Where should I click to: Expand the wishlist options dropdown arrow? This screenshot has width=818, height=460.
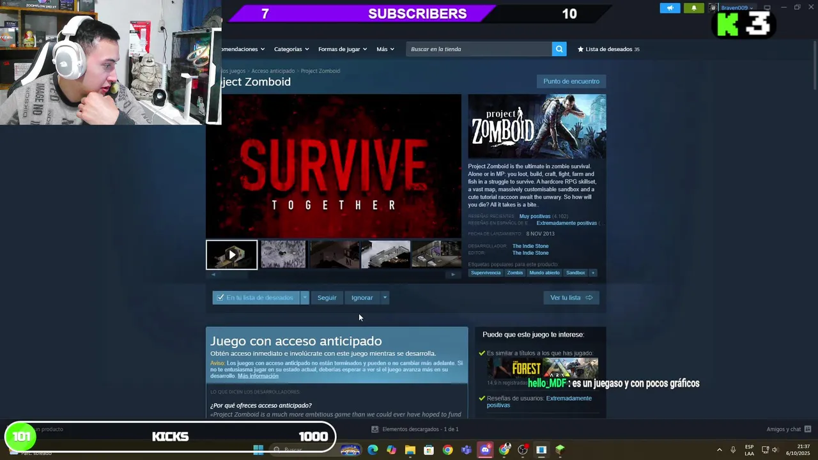pos(305,298)
